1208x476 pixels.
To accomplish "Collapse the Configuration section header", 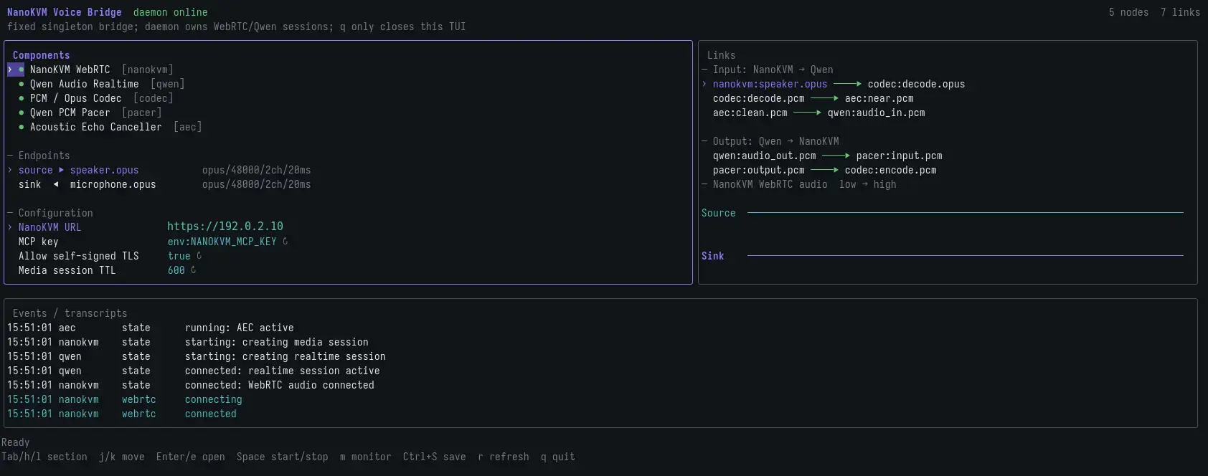I will click(x=50, y=213).
